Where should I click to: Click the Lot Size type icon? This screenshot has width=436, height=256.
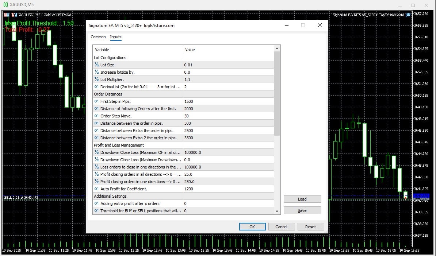96,65
